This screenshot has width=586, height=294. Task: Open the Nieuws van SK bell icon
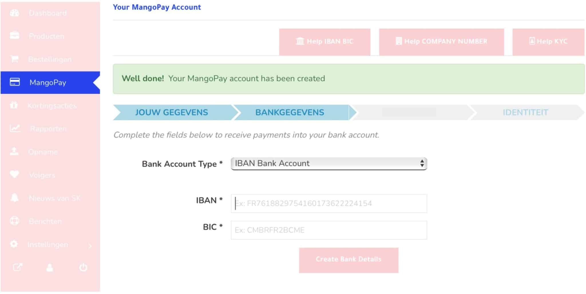tap(14, 197)
